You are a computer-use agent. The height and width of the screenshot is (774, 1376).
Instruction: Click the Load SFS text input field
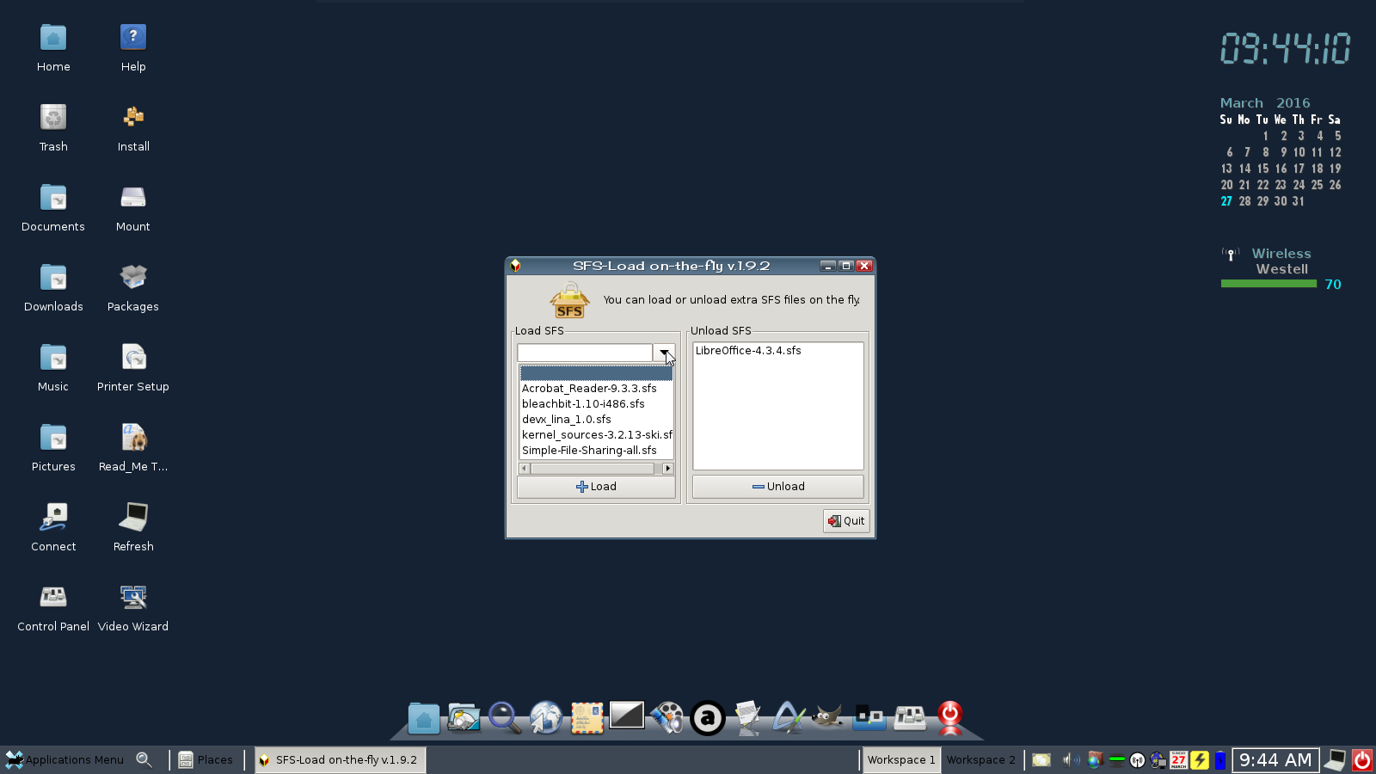(x=585, y=353)
